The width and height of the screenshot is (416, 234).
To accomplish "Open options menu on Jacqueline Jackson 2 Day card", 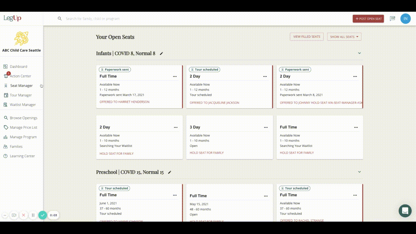I will (x=265, y=77).
